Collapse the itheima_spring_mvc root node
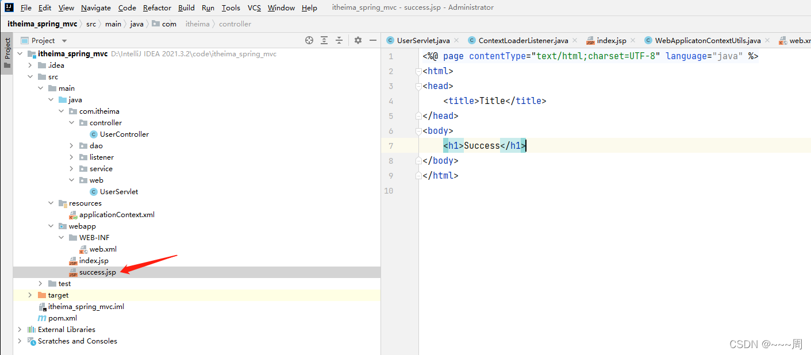 20,54
